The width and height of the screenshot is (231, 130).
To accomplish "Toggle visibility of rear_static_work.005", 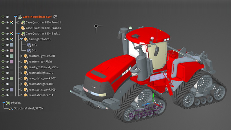I will point(7,89).
